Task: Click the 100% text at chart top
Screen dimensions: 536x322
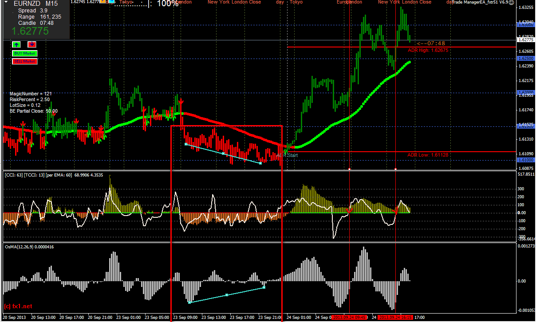Action: [x=168, y=4]
